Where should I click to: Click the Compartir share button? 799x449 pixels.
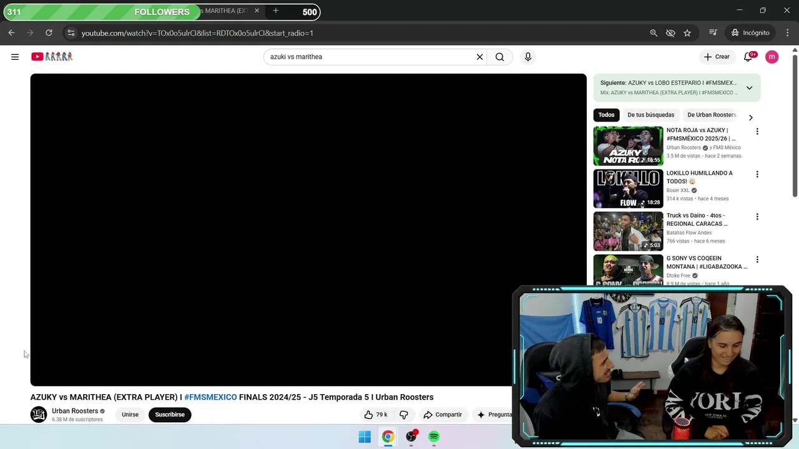(x=443, y=415)
